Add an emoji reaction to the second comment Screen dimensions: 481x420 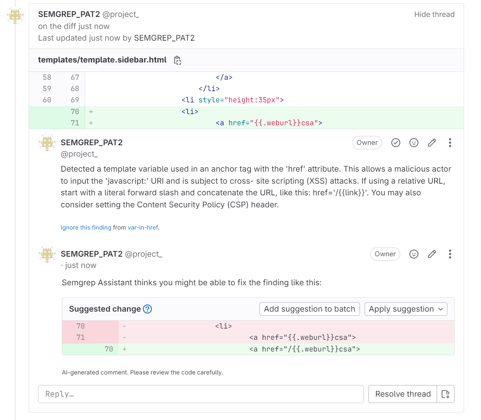tap(414, 254)
